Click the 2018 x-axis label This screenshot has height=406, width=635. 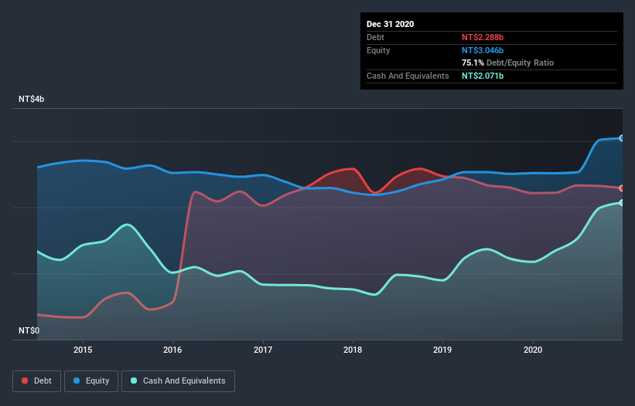click(353, 350)
